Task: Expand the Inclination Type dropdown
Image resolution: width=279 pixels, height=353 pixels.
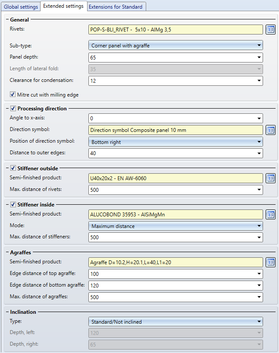Action: tap(176, 322)
